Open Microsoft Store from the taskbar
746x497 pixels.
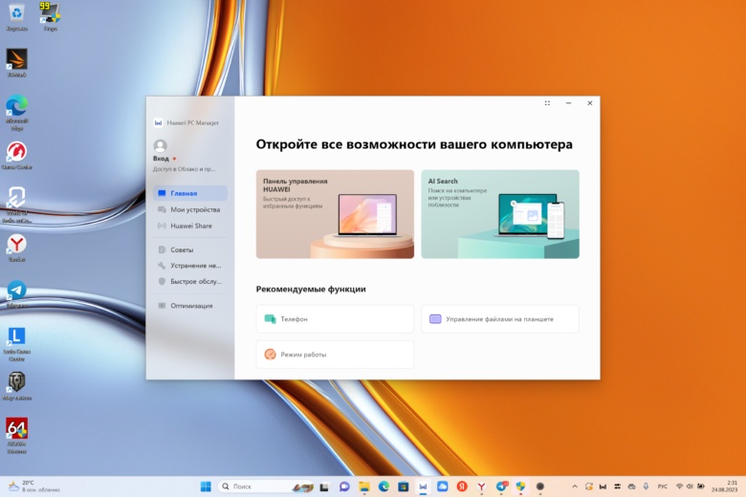click(404, 486)
